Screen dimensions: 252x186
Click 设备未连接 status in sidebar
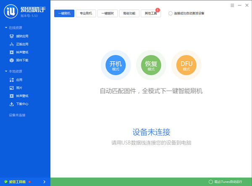[17, 115]
